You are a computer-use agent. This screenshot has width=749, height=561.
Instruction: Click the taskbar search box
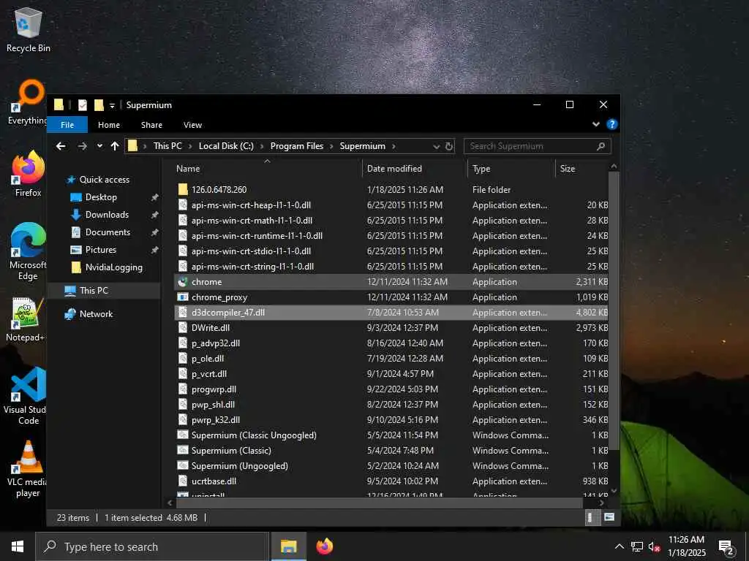coord(152,546)
